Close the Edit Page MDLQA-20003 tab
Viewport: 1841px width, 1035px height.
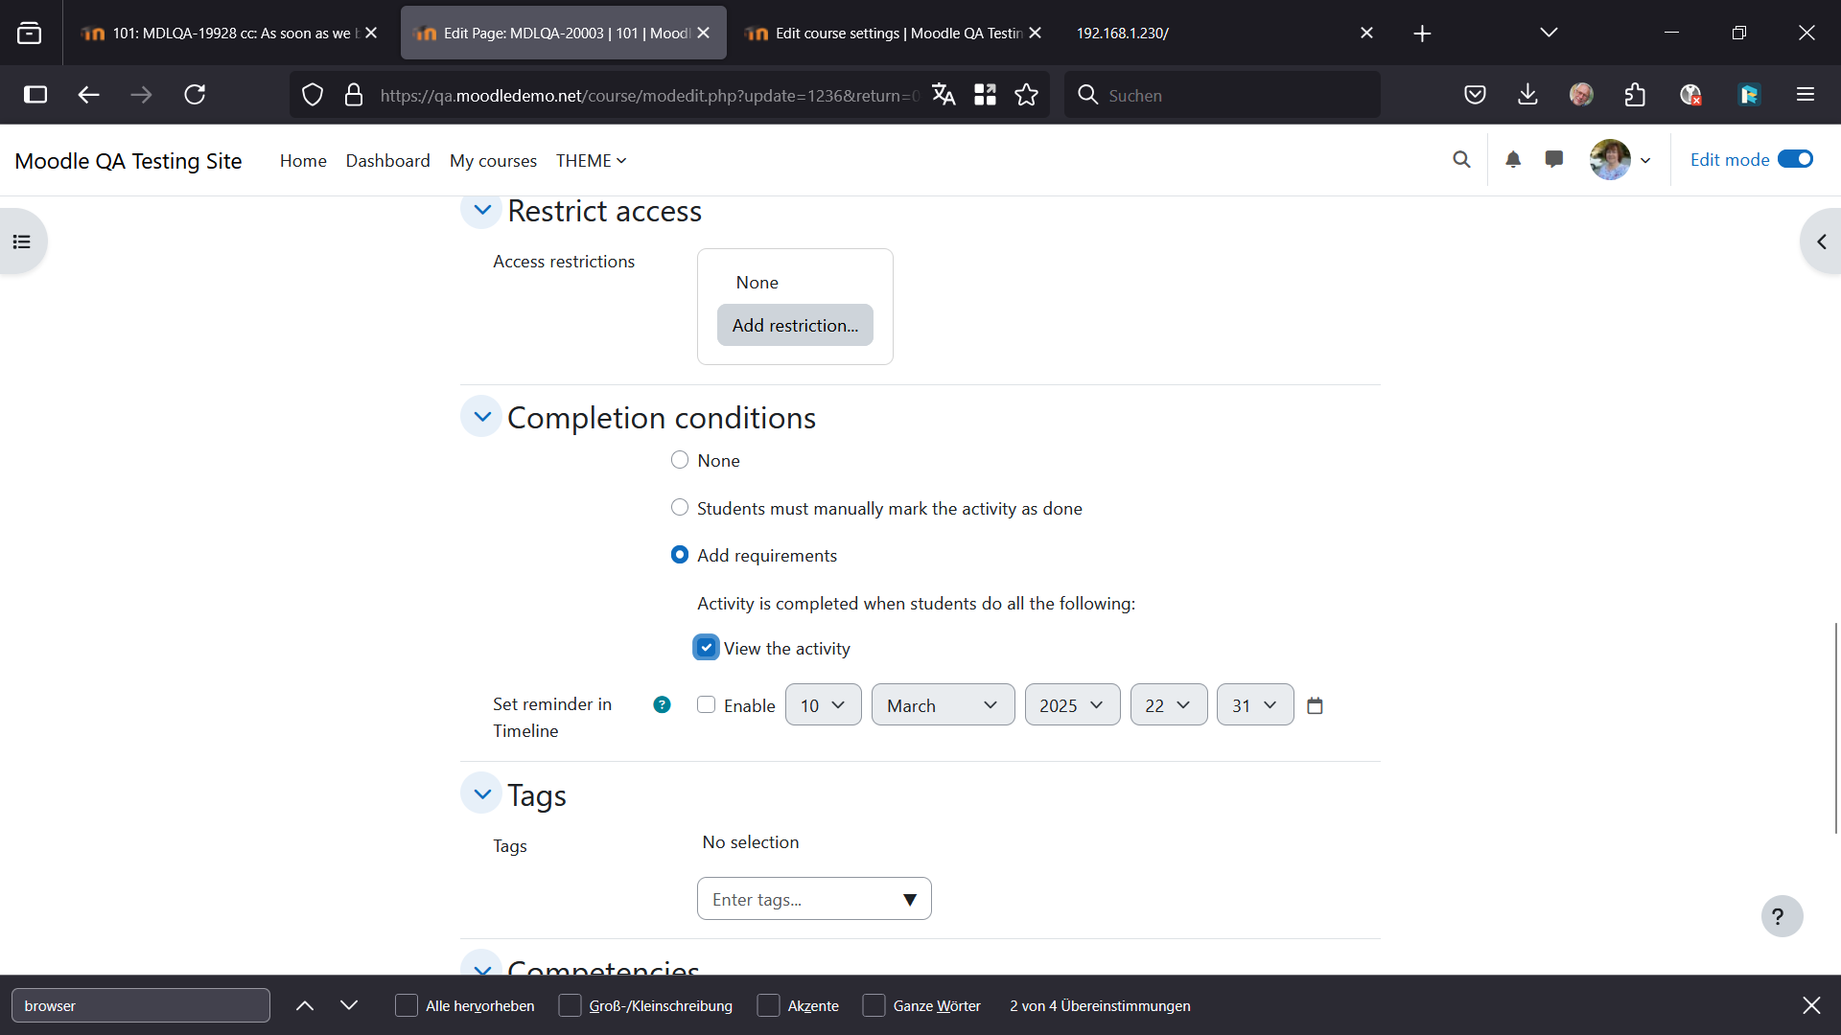(x=704, y=34)
